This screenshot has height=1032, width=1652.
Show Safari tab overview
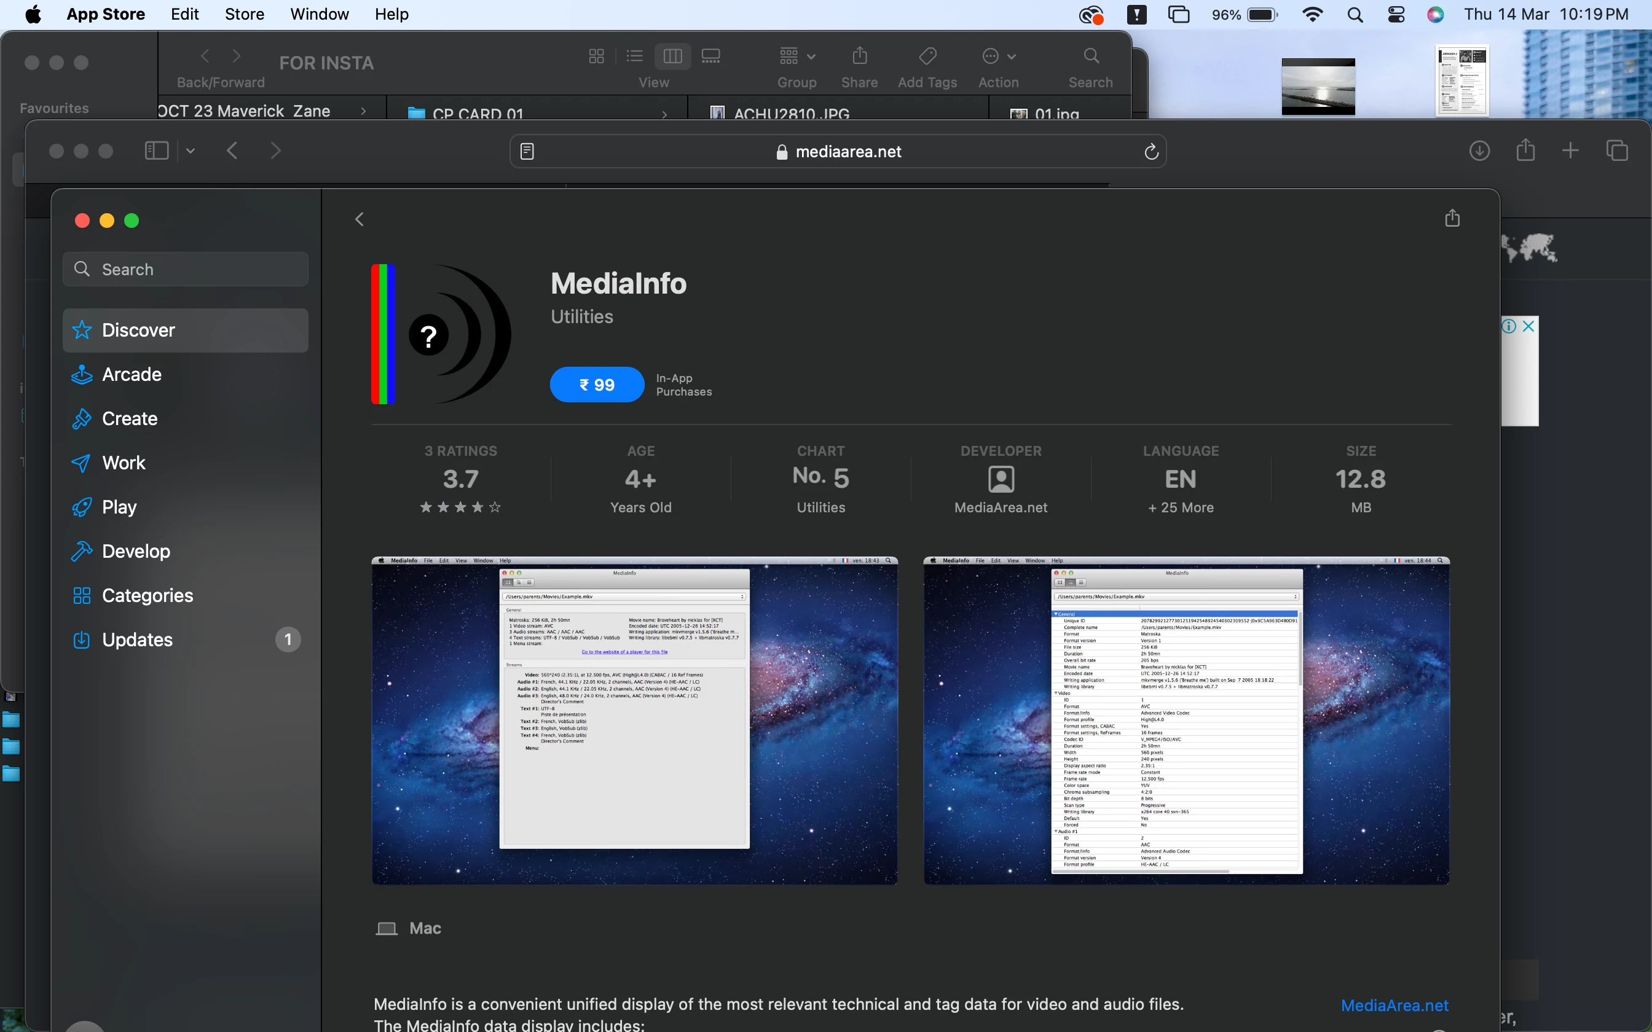pyautogui.click(x=1616, y=151)
